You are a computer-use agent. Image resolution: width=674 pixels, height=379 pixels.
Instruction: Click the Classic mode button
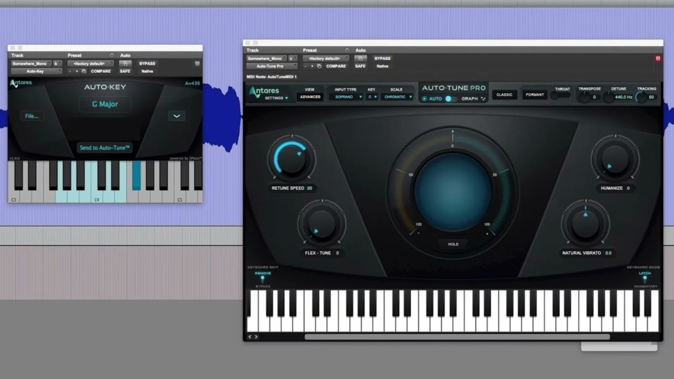point(504,95)
